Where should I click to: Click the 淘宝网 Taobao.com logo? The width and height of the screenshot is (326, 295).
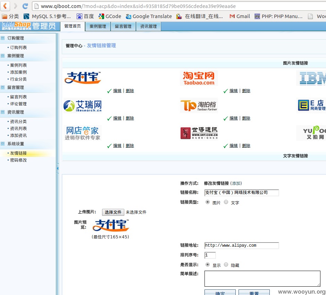(199, 78)
